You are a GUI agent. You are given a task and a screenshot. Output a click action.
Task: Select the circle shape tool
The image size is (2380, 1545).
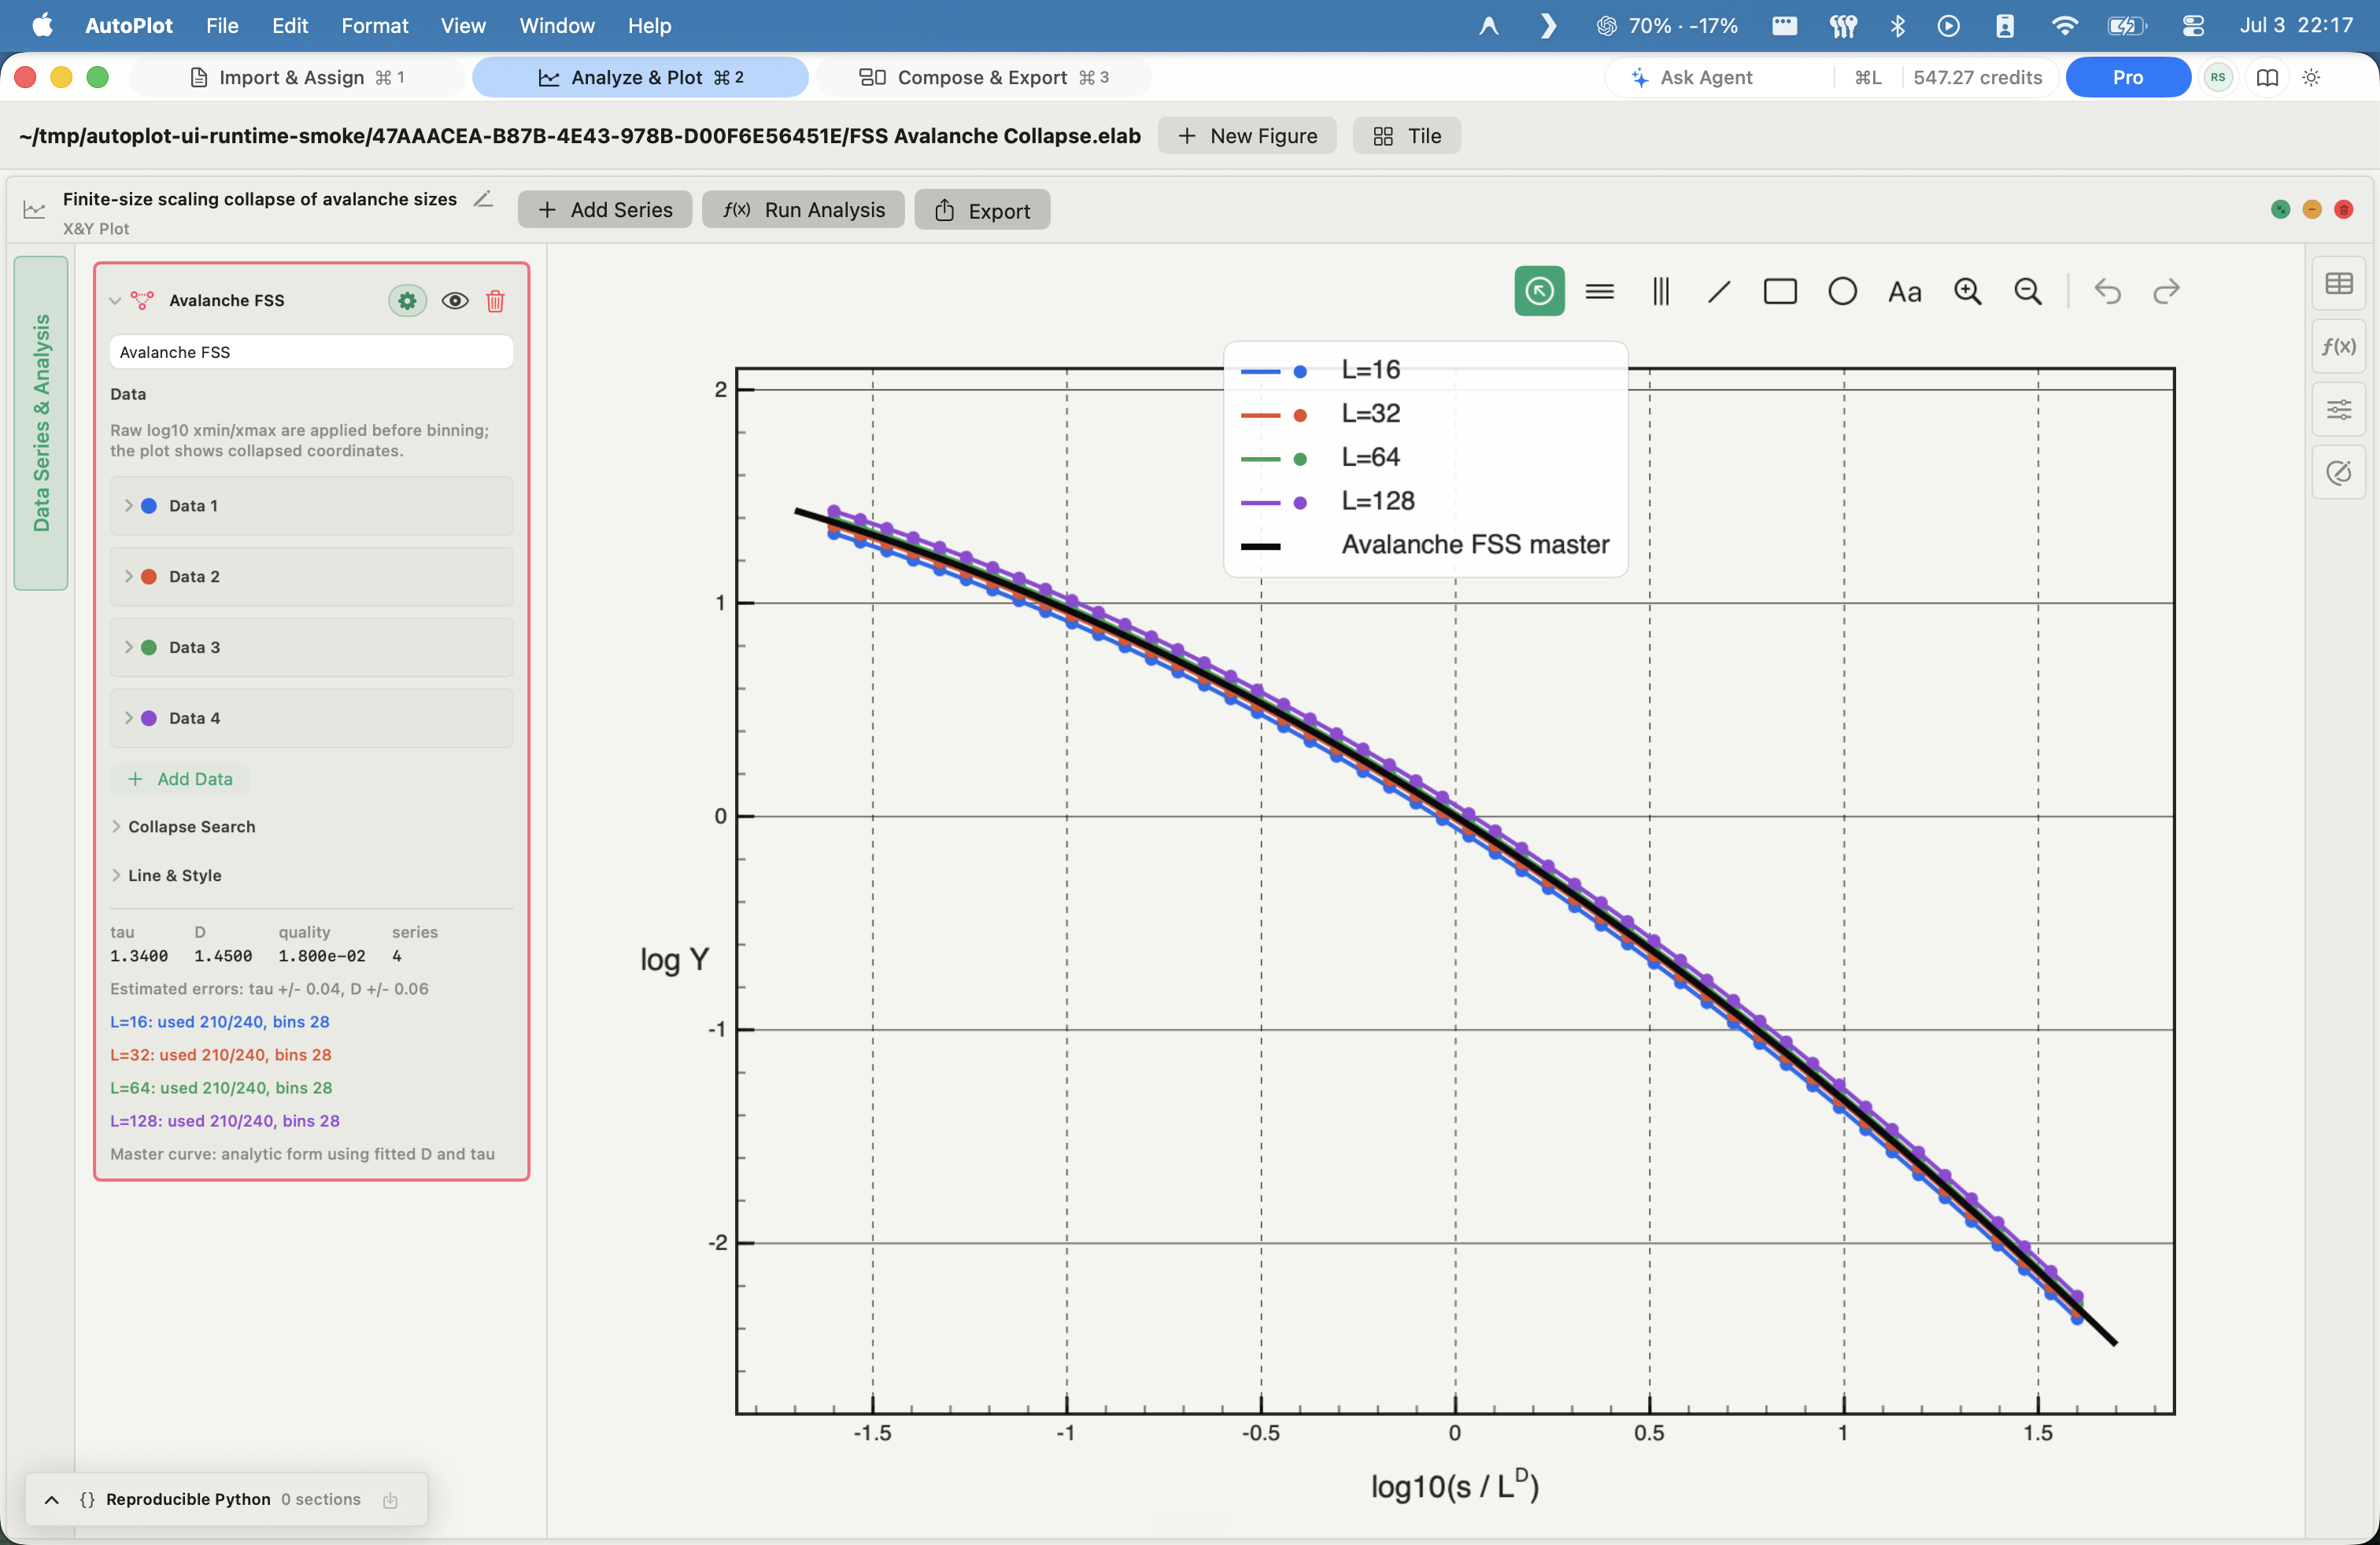pos(1842,291)
